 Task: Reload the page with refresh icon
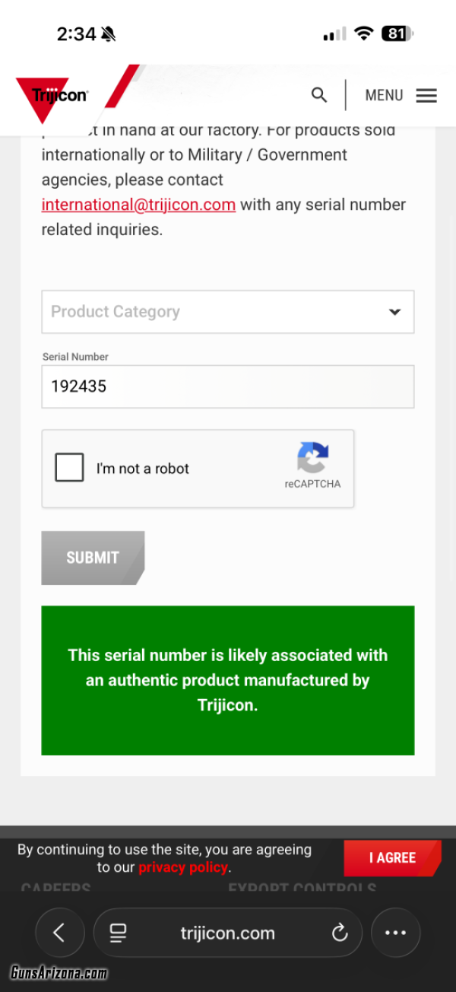[340, 933]
